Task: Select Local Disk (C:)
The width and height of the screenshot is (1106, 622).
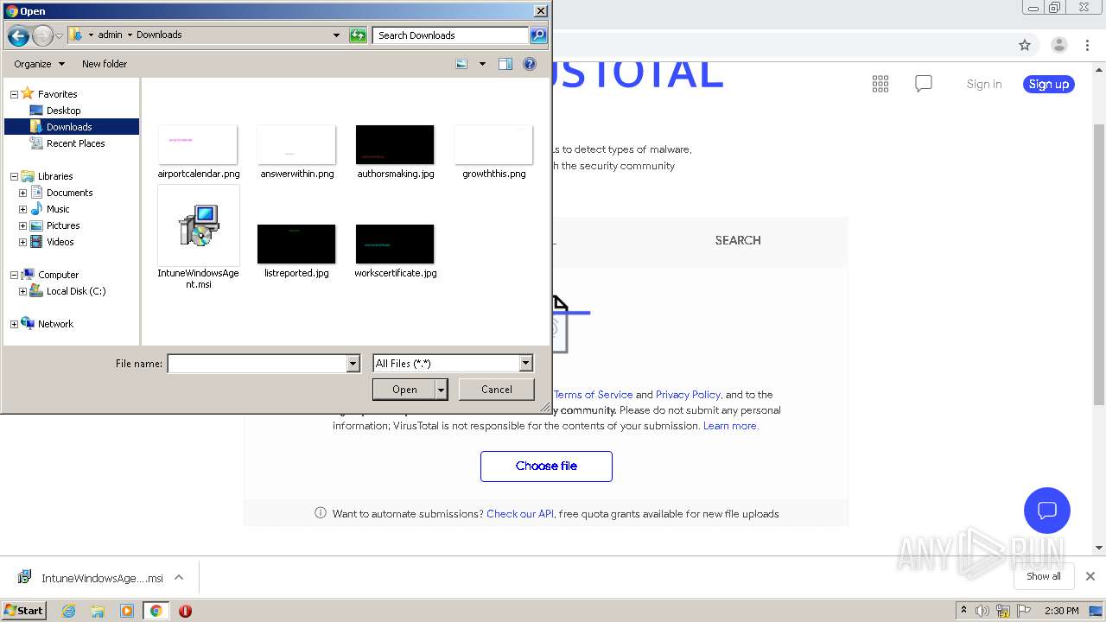Action: [x=75, y=291]
